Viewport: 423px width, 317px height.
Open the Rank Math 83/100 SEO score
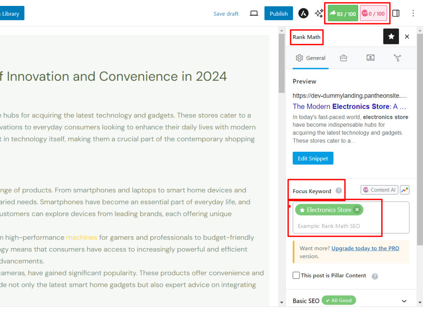pyautogui.click(x=343, y=14)
